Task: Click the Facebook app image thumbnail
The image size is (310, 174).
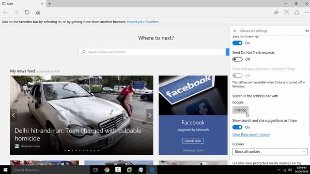Action: [193, 95]
